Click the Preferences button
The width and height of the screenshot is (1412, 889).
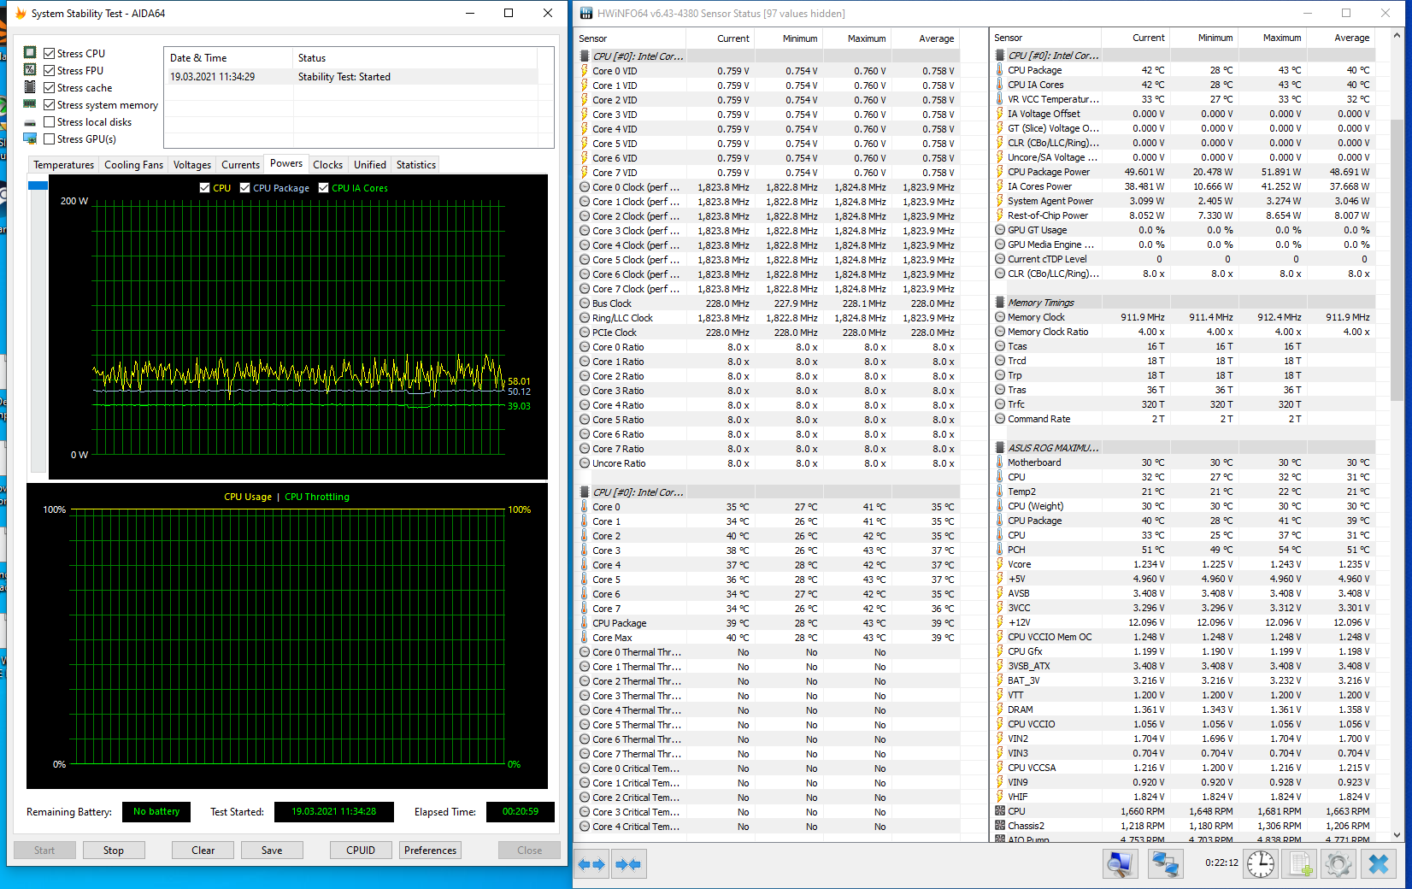pos(430,851)
